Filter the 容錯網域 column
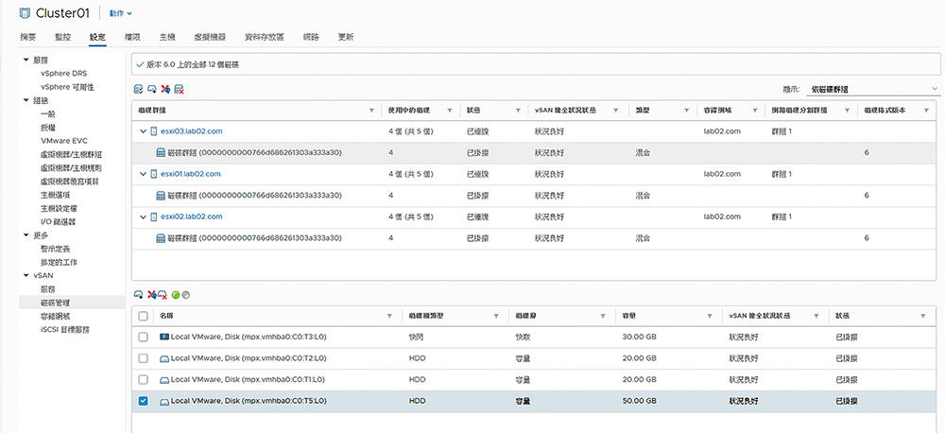The height and width of the screenshot is (433, 945). tap(754, 111)
